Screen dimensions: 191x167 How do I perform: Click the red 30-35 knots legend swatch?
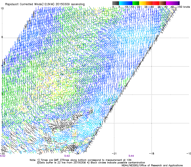156,3
